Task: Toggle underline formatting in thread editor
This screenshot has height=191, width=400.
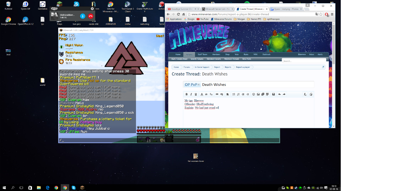Action: [196, 94]
